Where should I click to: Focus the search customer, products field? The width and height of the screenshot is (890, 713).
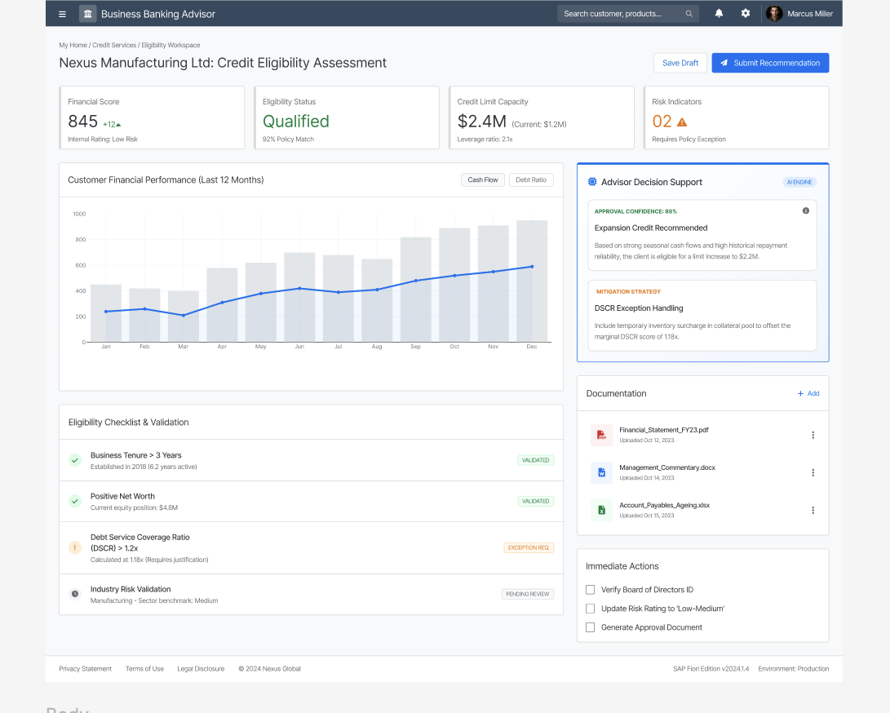tap(628, 14)
